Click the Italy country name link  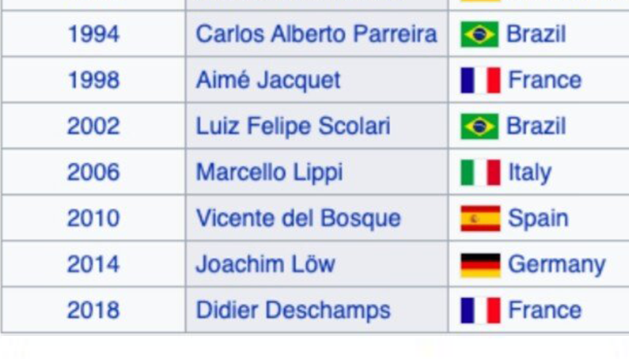(529, 172)
